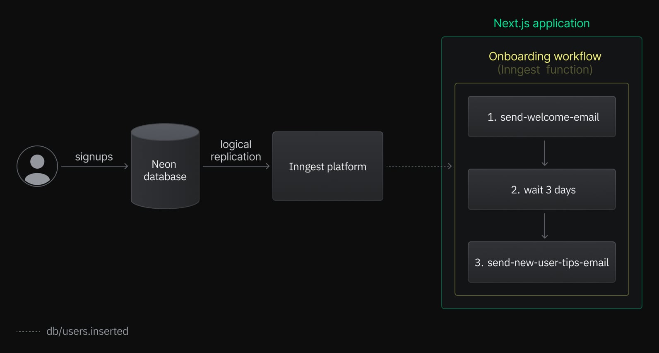This screenshot has width=659, height=353.
Task: Select the Inngest platform box
Action: pyautogui.click(x=327, y=166)
